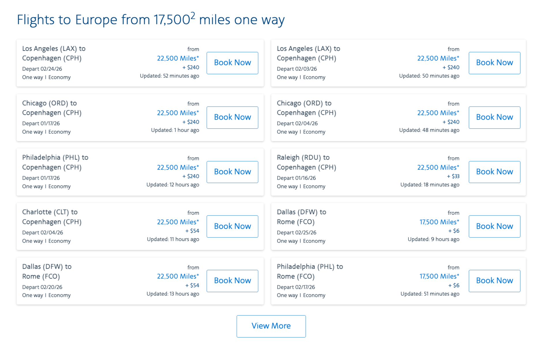541x343 pixels.
Task: Book Raleigh to Copenhagen flight
Action: 494,172
